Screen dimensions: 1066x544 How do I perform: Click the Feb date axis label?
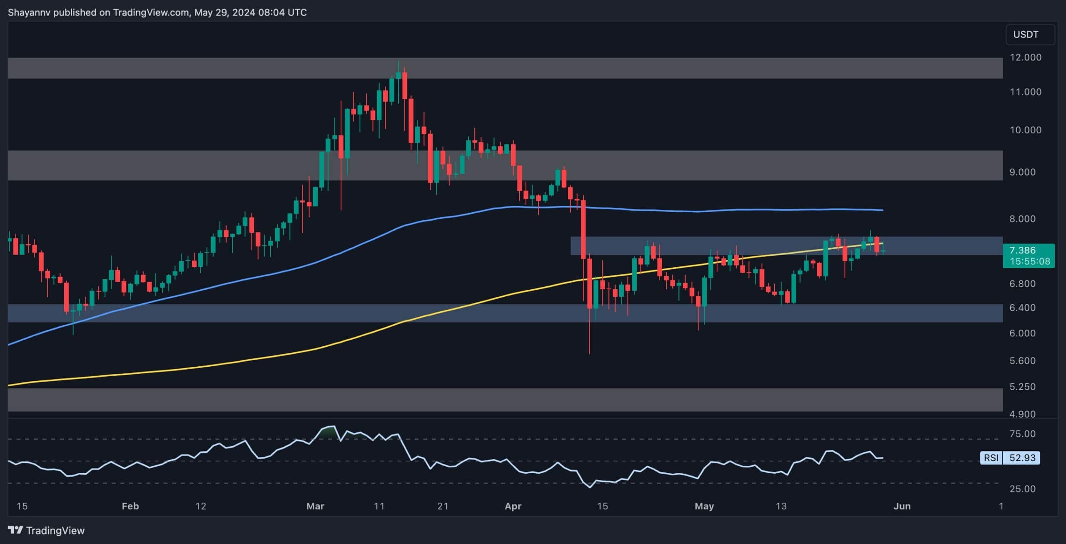(130, 506)
